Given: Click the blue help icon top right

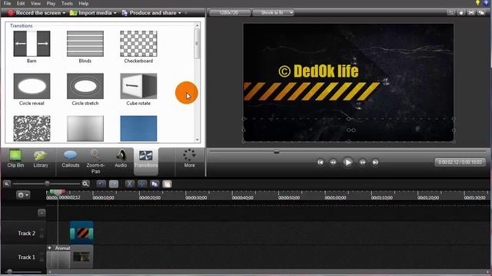Looking at the screenshot, I should (x=487, y=3).
